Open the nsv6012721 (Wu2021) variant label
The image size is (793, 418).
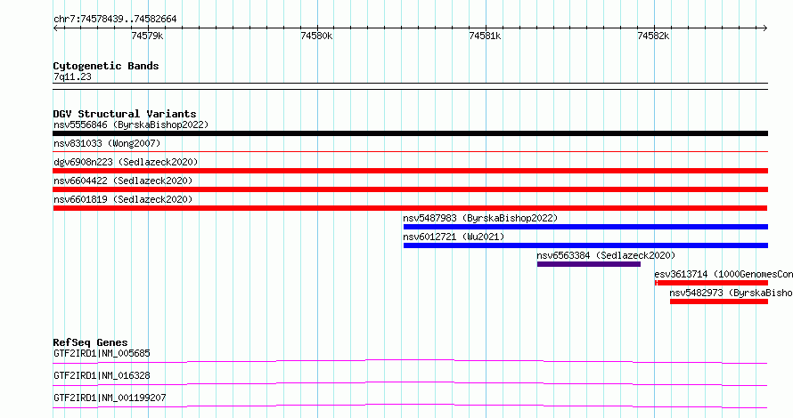click(x=454, y=237)
